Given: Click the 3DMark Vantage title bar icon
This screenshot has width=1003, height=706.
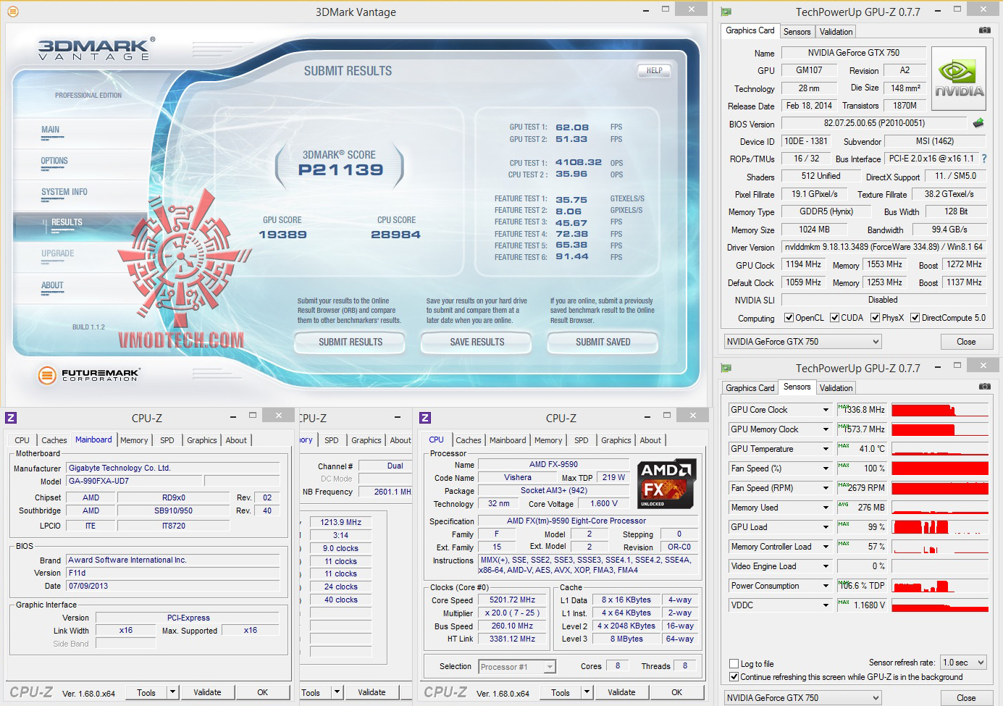Looking at the screenshot, I should tap(12, 12).
